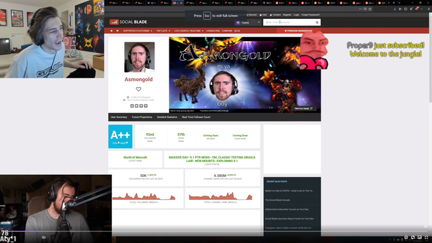Click the 92nd followers rank value
Screen dimensions: 432x243
click(150, 134)
